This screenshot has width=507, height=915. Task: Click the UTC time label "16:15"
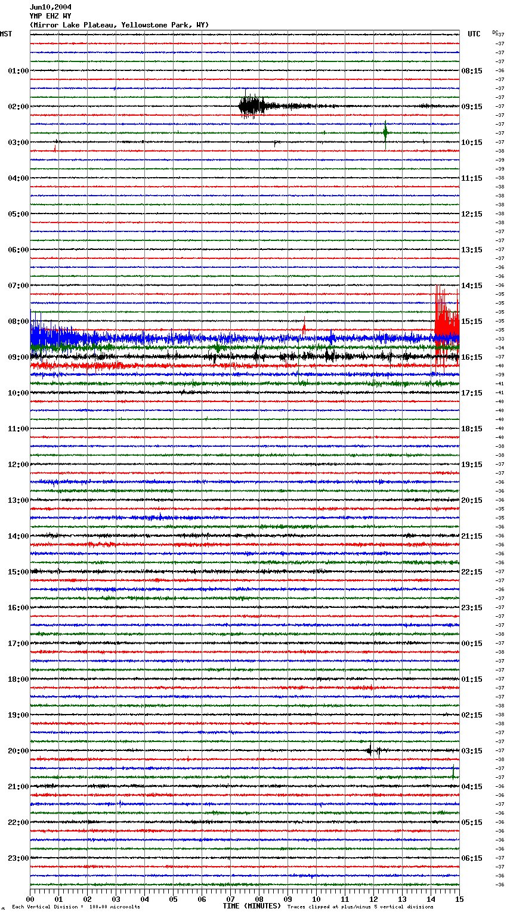coord(472,357)
